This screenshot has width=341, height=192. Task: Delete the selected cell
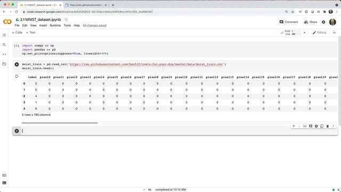click(x=328, y=126)
